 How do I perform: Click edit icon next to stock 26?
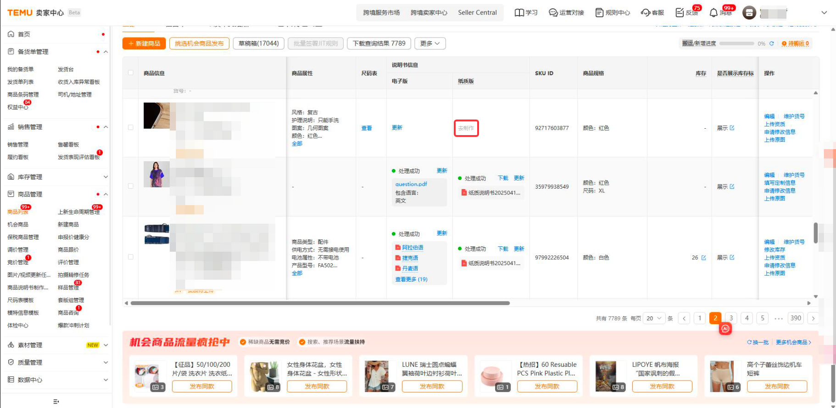point(703,258)
